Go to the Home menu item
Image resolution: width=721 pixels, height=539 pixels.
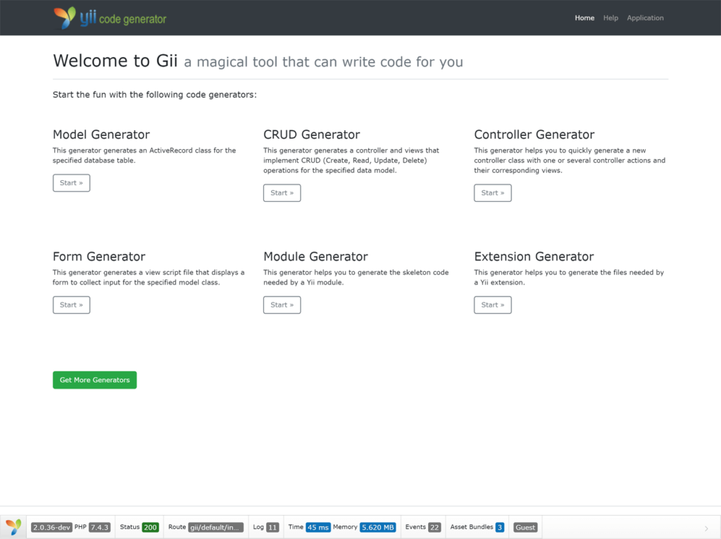(584, 18)
